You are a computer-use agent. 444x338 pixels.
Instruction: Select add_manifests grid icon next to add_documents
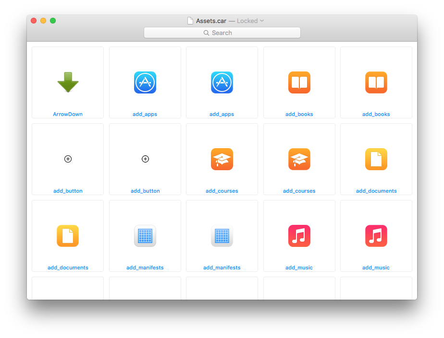coord(145,236)
